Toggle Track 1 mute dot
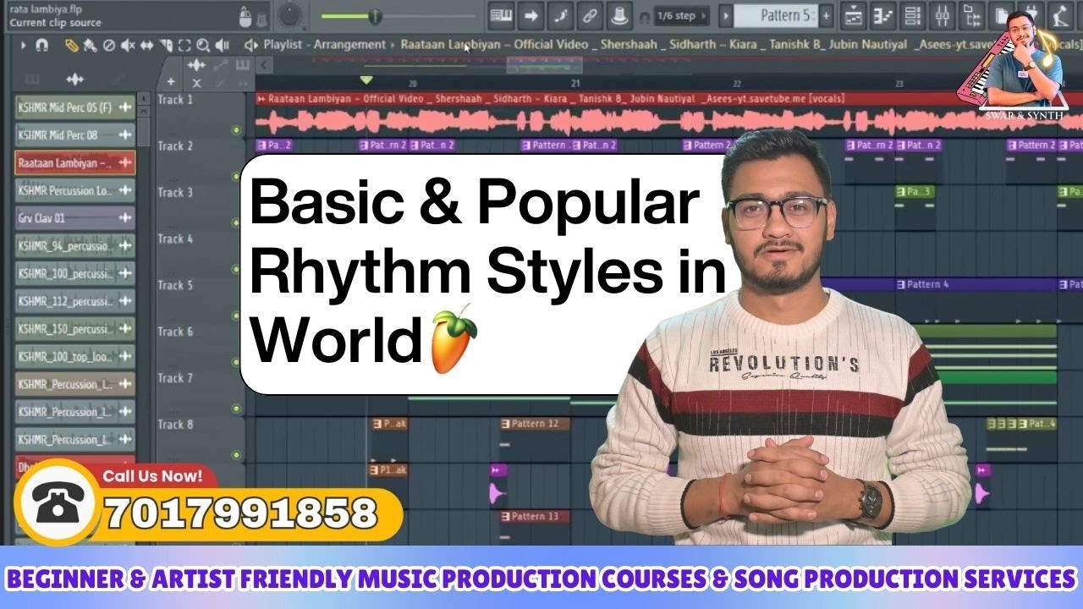 (236, 129)
